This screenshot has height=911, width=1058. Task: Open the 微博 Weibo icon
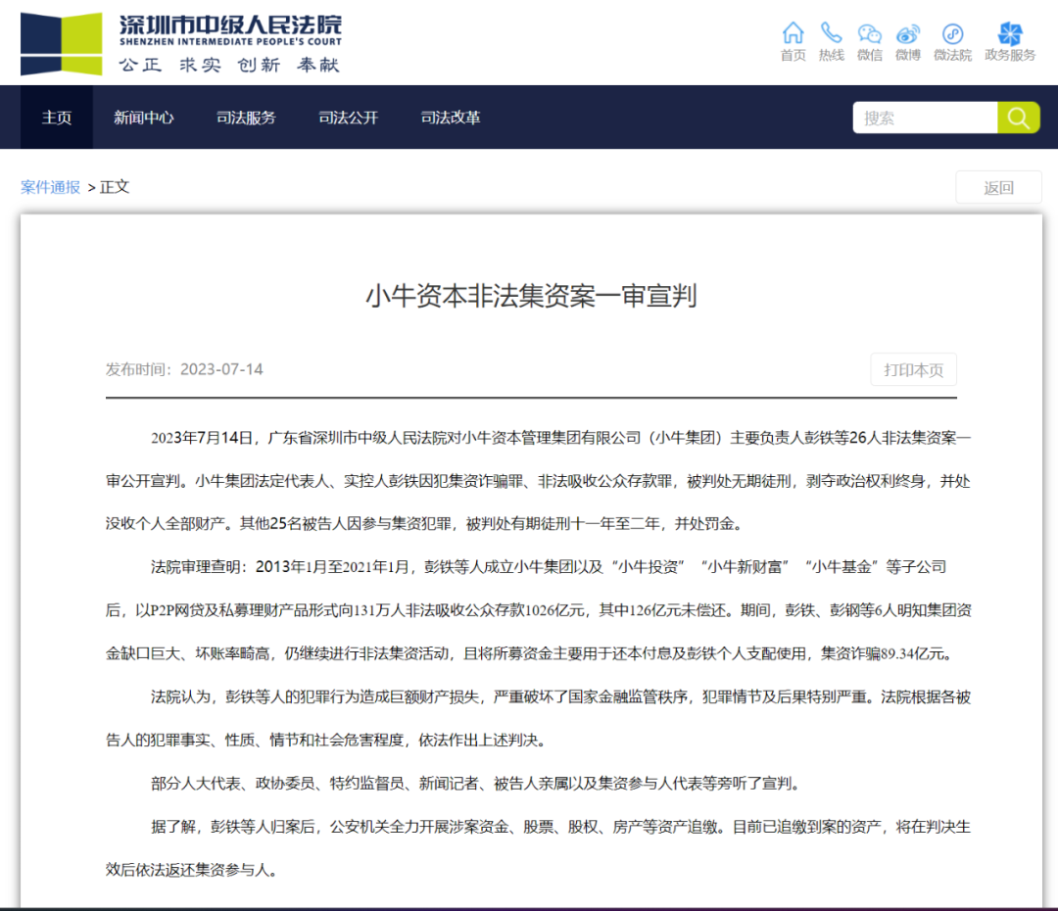pos(908,34)
